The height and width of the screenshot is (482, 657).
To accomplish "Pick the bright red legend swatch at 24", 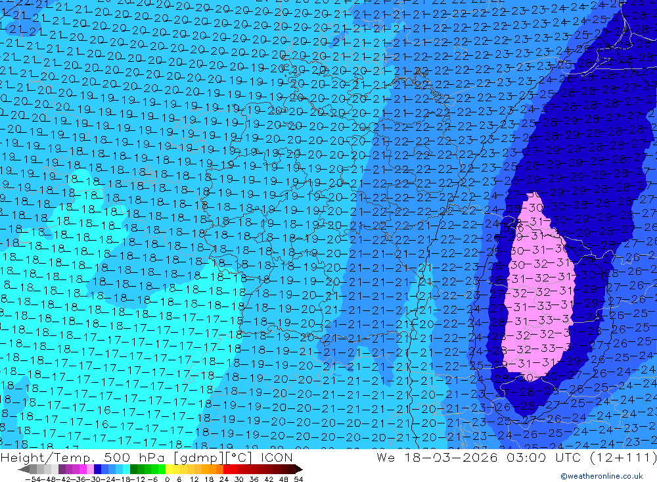I will 227,469.
